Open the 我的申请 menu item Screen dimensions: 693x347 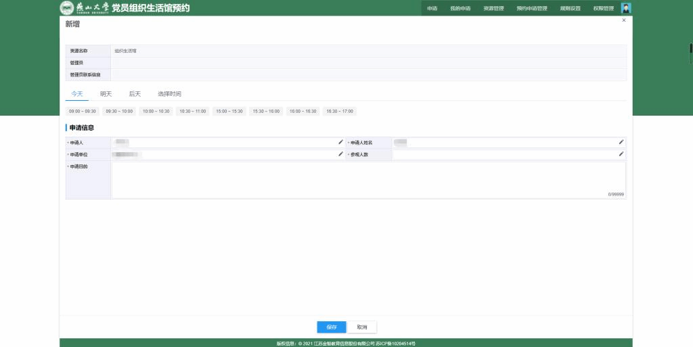pos(460,9)
